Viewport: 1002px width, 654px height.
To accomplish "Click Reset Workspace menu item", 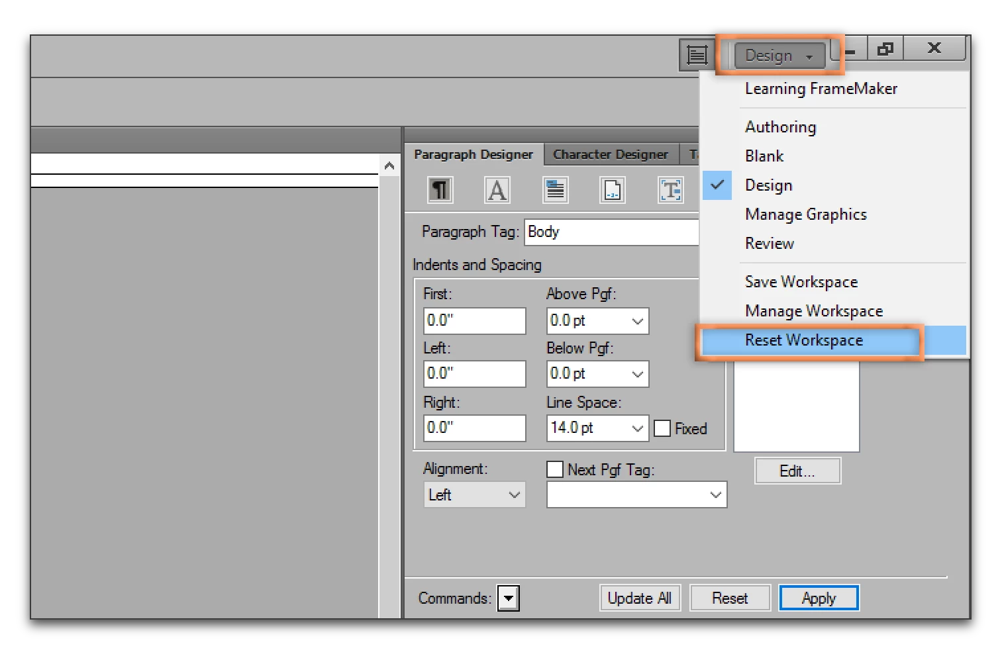I will tap(834, 340).
